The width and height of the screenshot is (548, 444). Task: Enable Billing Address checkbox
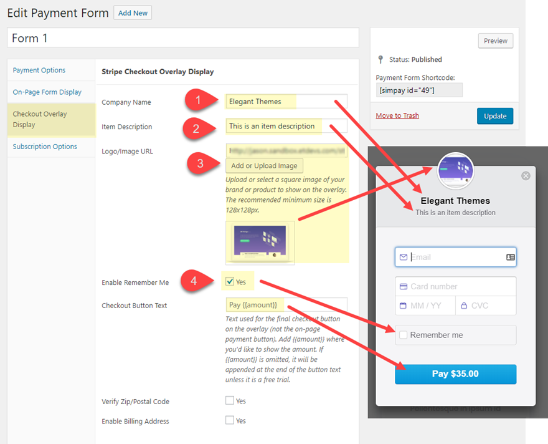(x=230, y=420)
